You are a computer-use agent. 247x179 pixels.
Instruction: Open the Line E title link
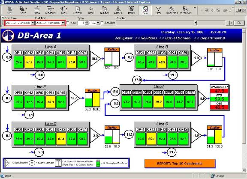[40, 87]
